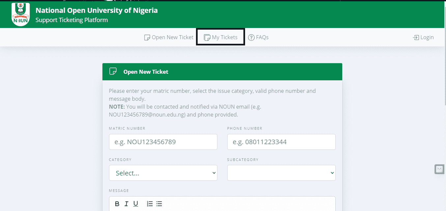Toggle italic formatting in the message editor
The width and height of the screenshot is (446, 211).
tap(126, 204)
